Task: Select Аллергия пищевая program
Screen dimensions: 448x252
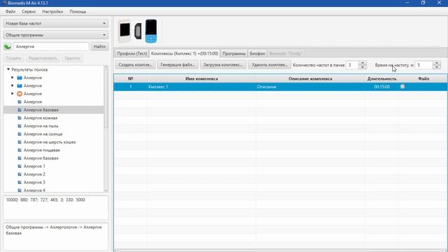Action: pos(42,150)
